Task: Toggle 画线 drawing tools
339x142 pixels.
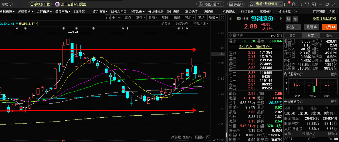Action: click(x=177, y=17)
